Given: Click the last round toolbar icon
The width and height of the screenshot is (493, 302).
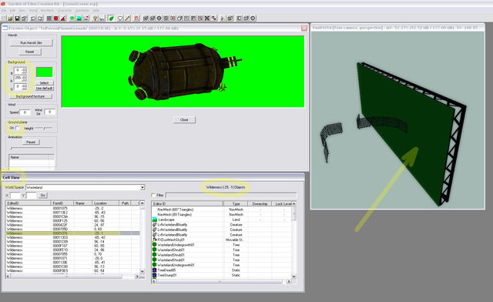Looking at the screenshot, I should point(253,18).
